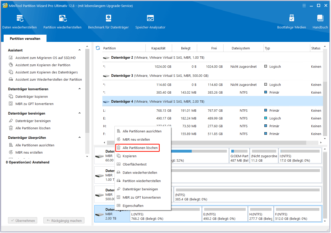
Task: Collapse the Datenträger überprüfen section
Action: coord(80,138)
